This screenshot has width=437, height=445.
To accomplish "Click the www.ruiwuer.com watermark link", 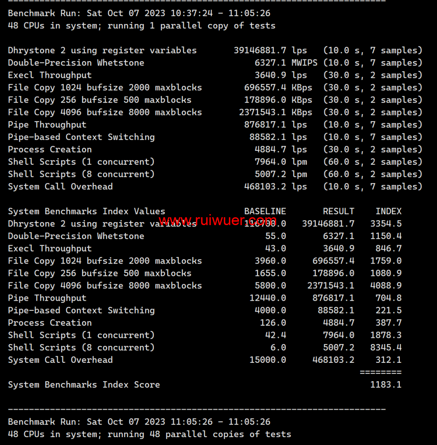I will (217, 219).
